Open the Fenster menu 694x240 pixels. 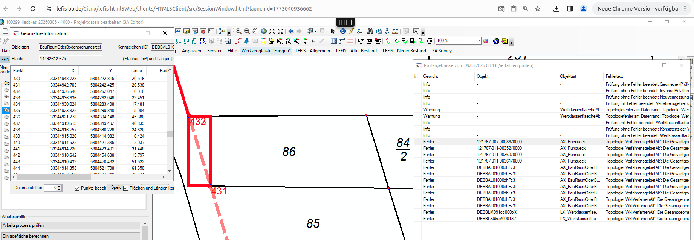pyautogui.click(x=214, y=51)
